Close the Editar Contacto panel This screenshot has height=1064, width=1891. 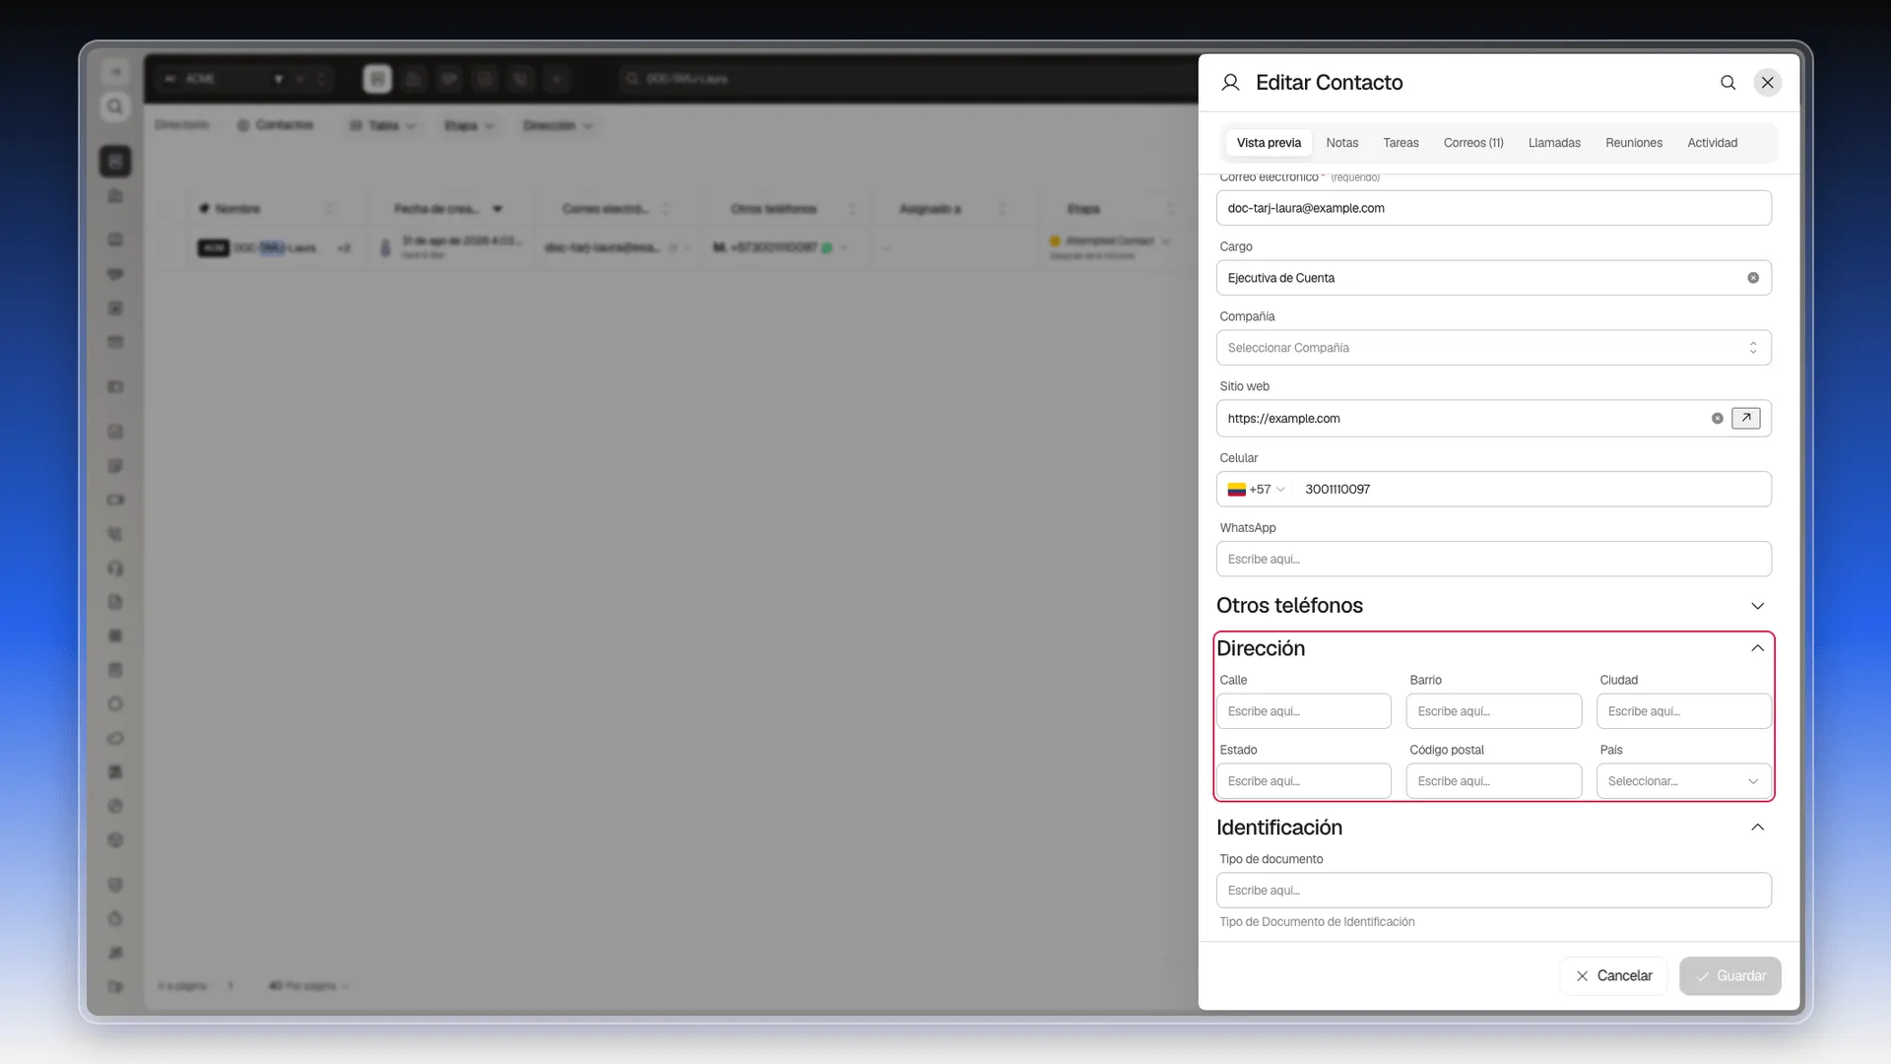[x=1767, y=83]
